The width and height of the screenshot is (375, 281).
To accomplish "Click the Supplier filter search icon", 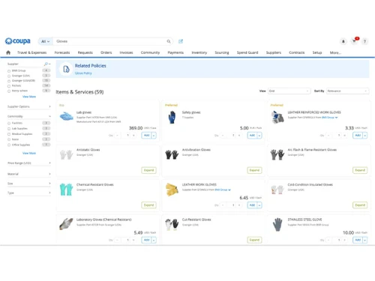I will (46, 64).
